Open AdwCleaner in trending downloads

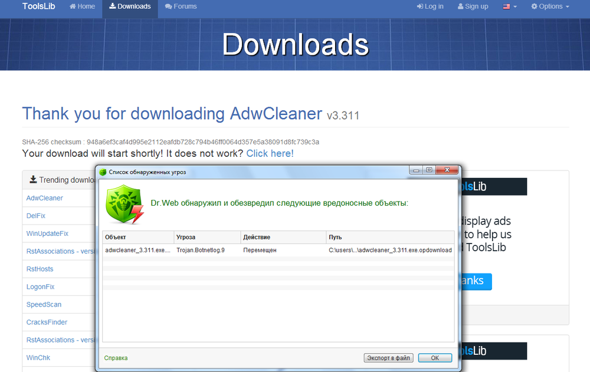44,198
